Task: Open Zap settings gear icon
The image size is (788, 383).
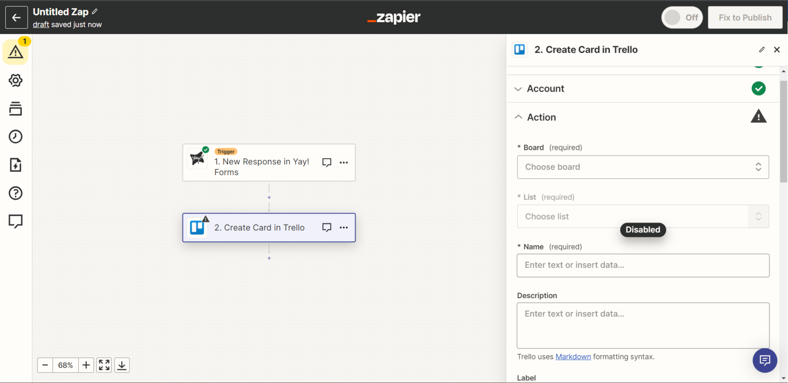Action: coord(15,80)
